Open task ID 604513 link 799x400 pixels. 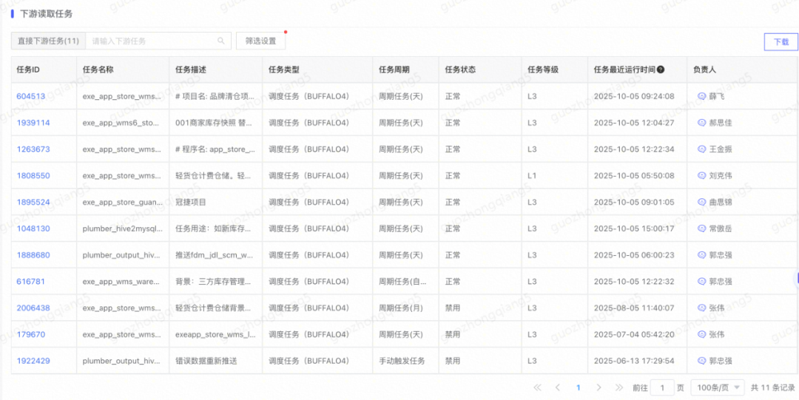coord(31,96)
